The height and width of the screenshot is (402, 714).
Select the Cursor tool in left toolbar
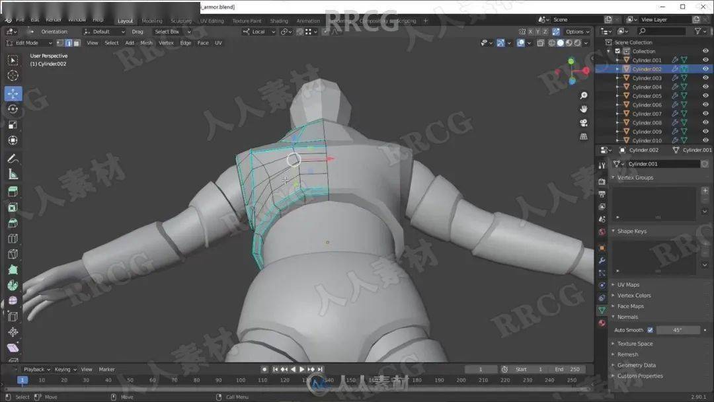[13, 75]
